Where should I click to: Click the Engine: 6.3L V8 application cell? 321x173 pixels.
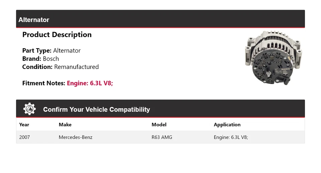[231, 137]
